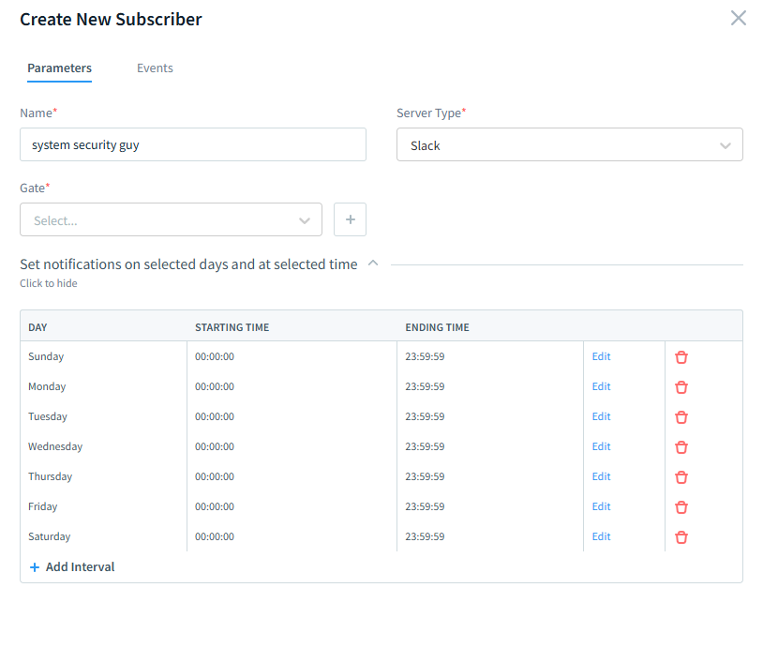Click Edit on the Monday row
Image resolution: width=763 pixels, height=663 pixels.
[600, 386]
